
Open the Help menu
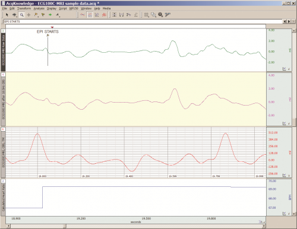tap(97, 8)
